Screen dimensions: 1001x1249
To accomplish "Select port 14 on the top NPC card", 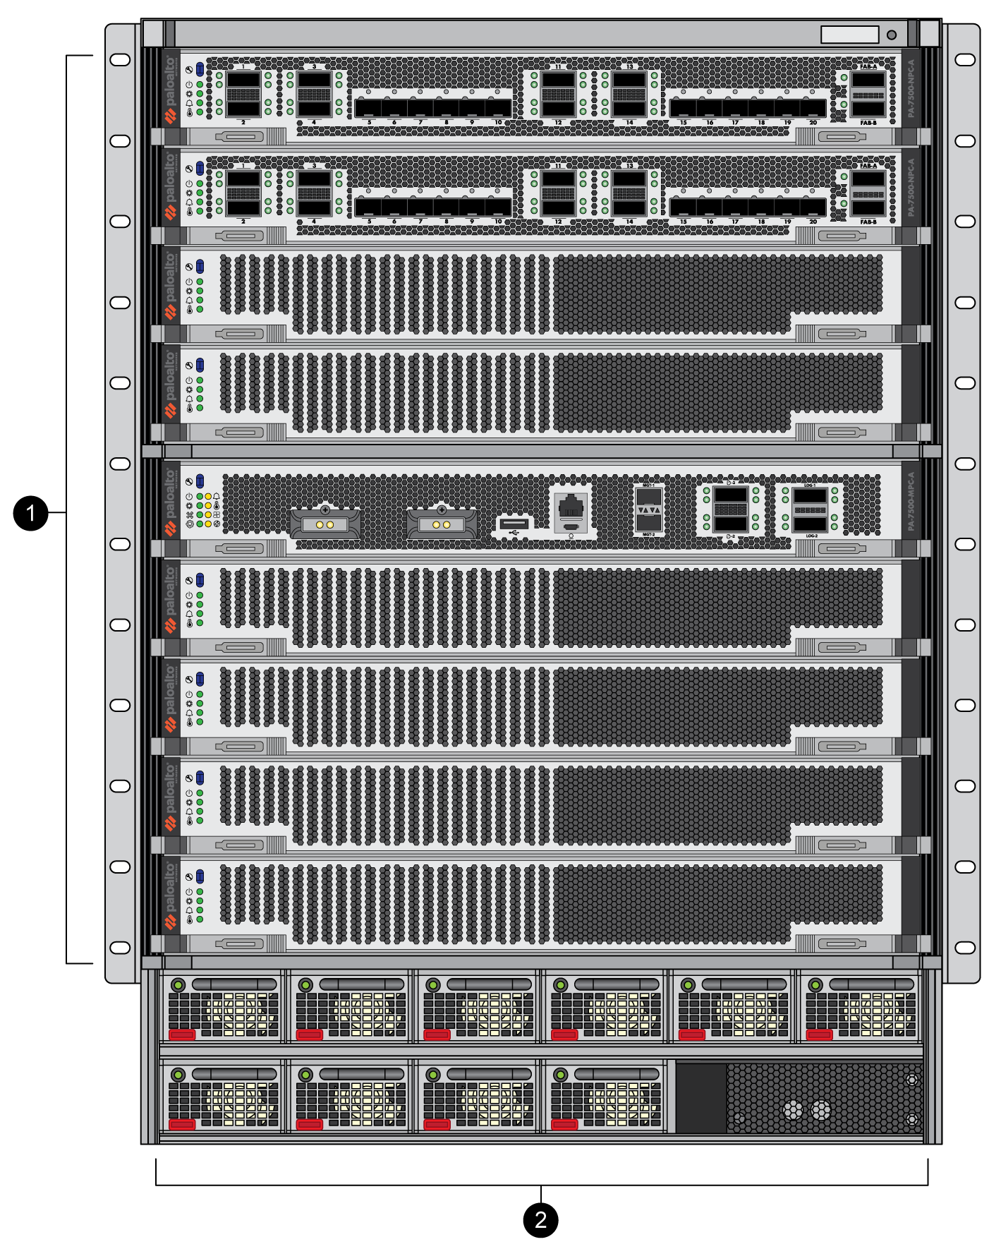I will [x=629, y=108].
